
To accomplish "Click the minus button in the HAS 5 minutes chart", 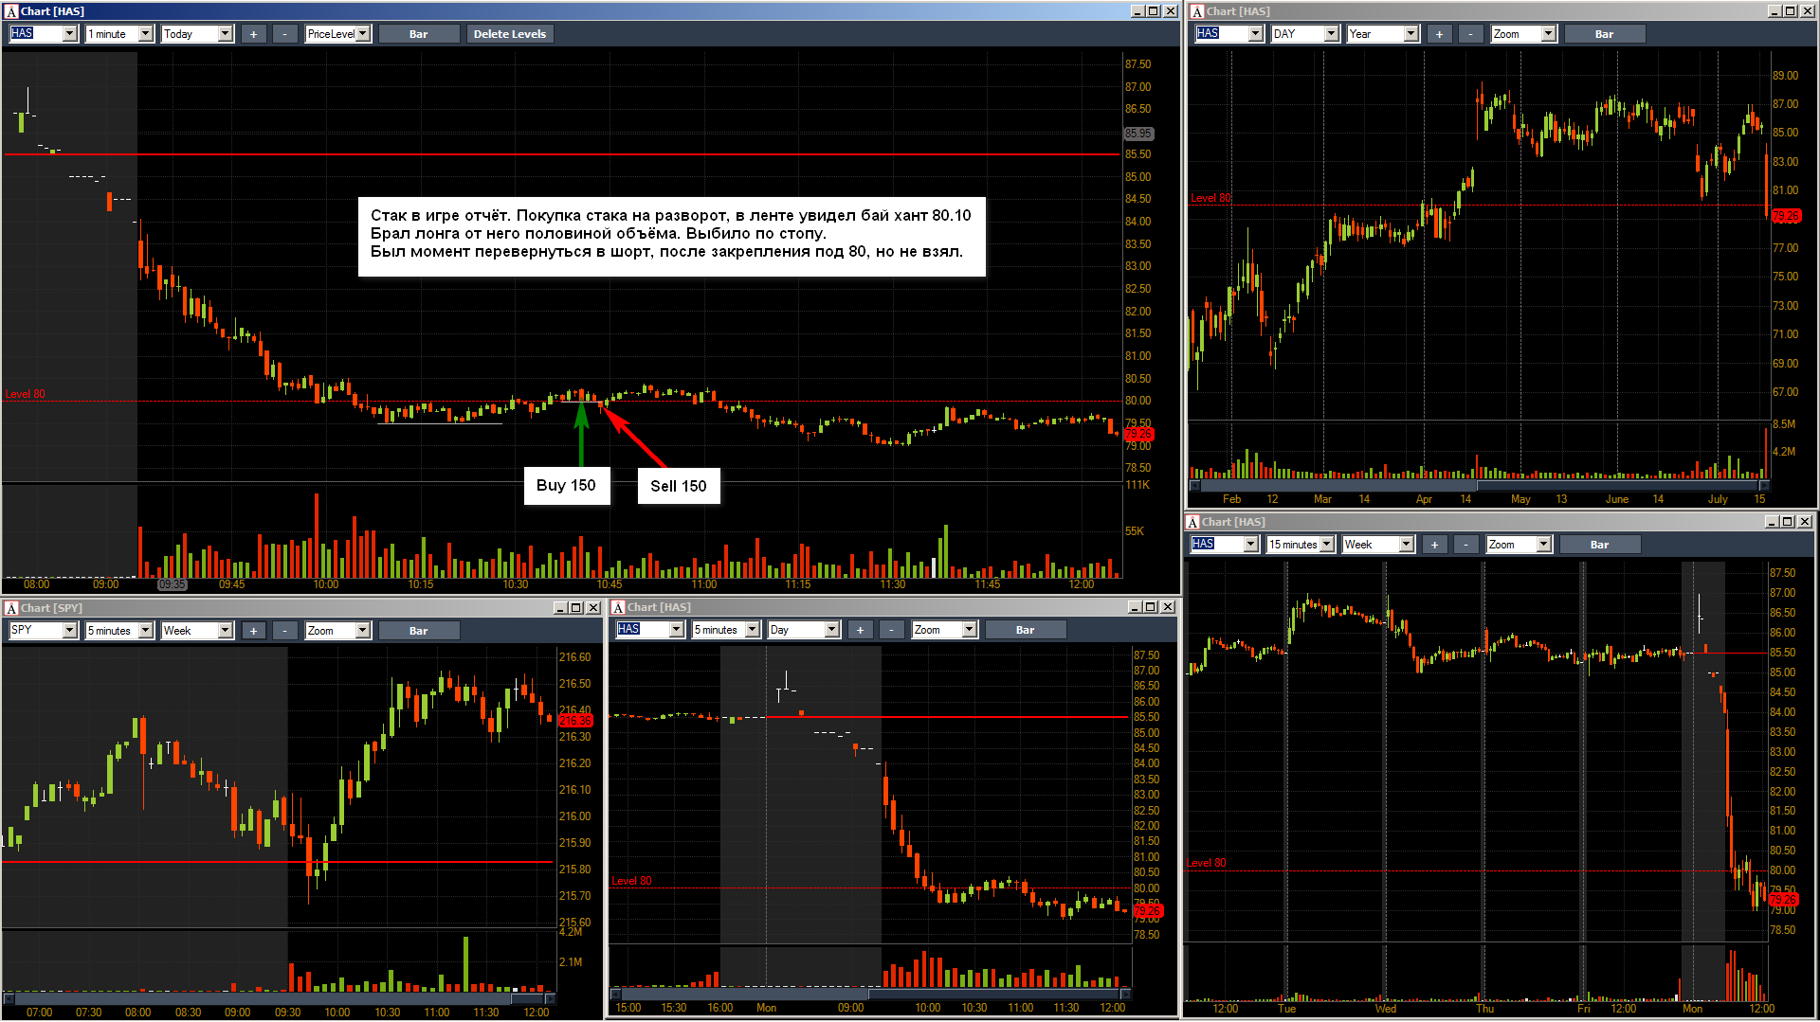I will [x=891, y=630].
